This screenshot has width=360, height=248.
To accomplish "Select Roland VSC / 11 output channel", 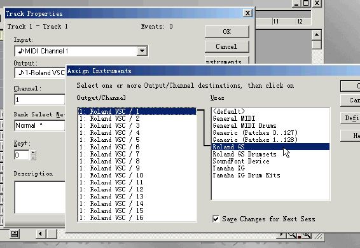I will click(x=137, y=183).
